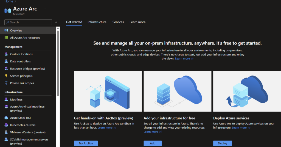Click the Try ArcBox button
Image resolution: width=281 pixels, height=147 pixels.
(86, 143)
